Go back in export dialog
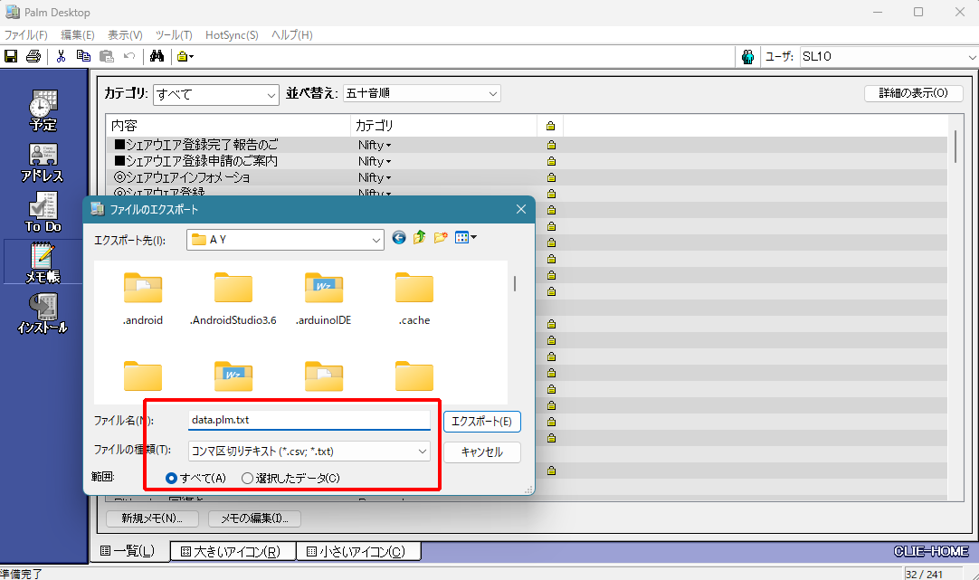 tap(399, 237)
